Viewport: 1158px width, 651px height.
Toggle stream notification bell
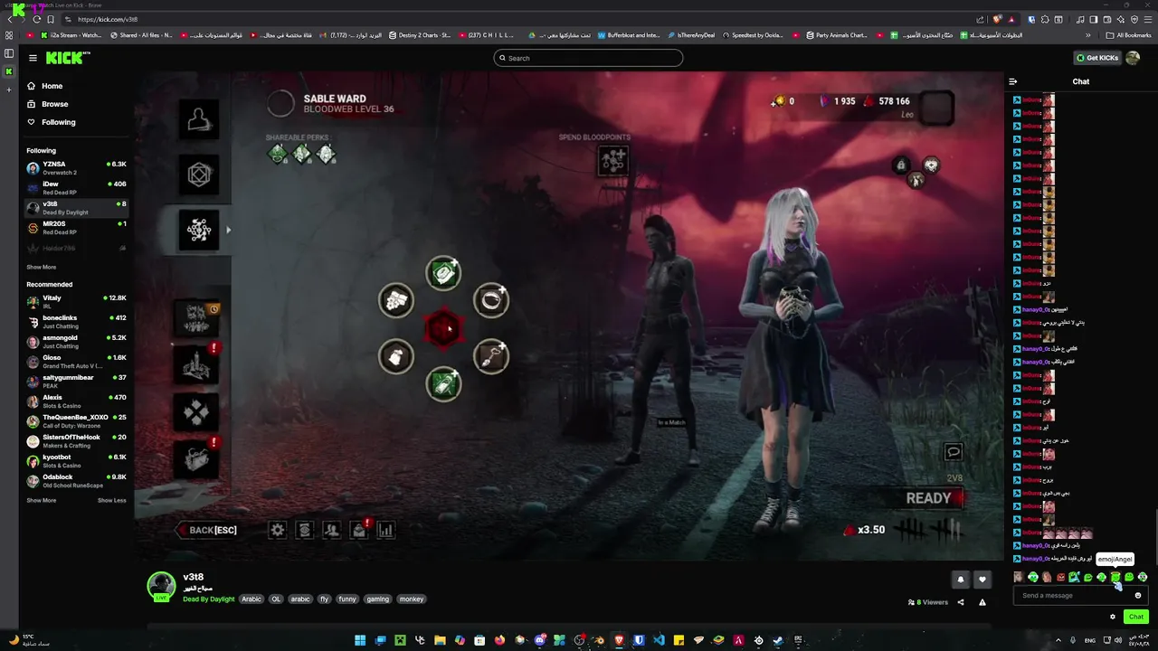[961, 580]
